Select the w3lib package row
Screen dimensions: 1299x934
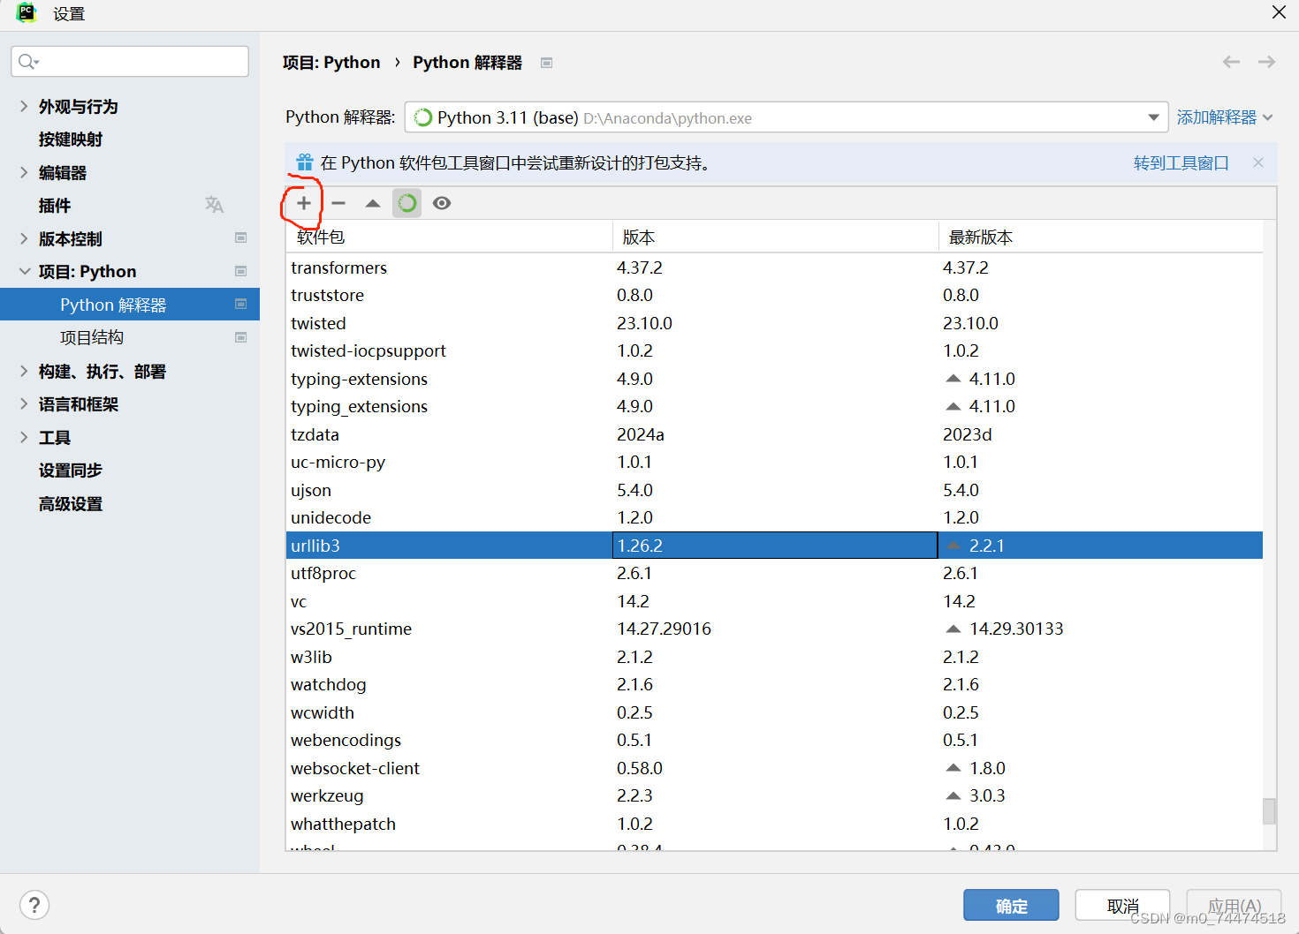774,657
